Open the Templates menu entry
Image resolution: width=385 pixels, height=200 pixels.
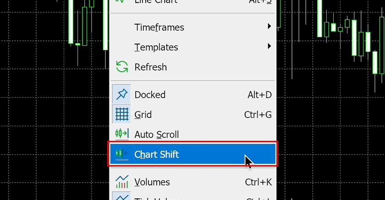pos(156,47)
